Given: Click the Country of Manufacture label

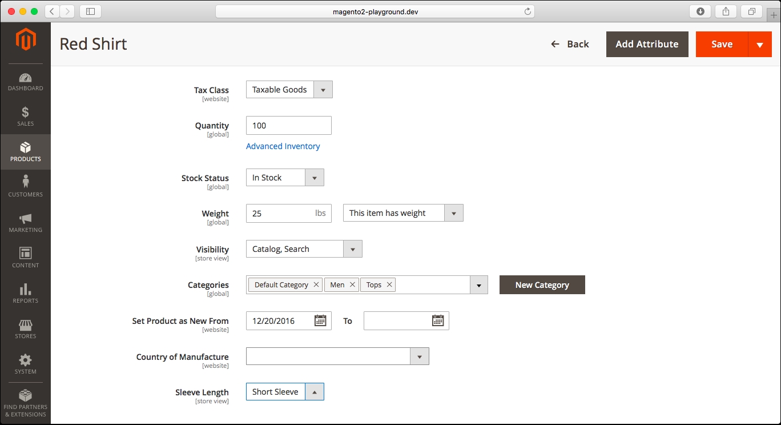Looking at the screenshot, I should pos(183,357).
